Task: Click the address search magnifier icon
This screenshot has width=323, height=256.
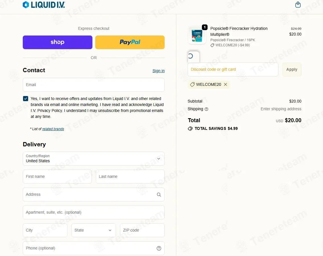Action: (159, 194)
